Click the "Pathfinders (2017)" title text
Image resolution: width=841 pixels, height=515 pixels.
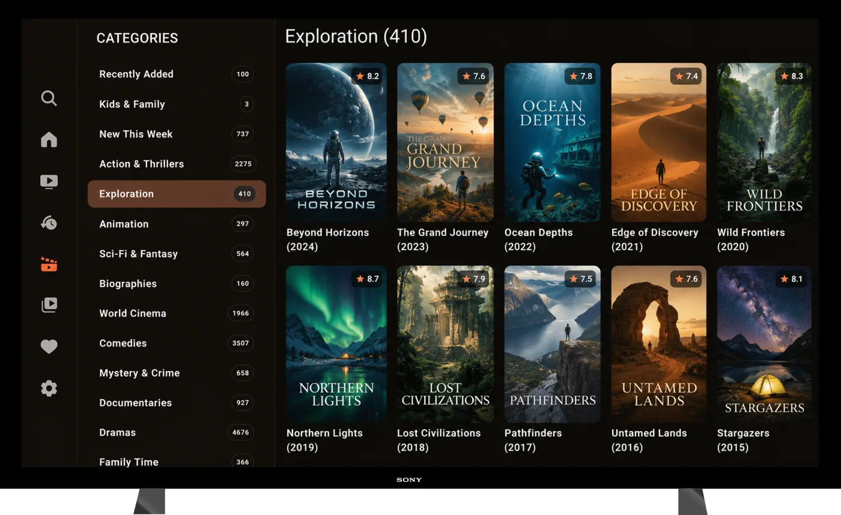pos(533,440)
